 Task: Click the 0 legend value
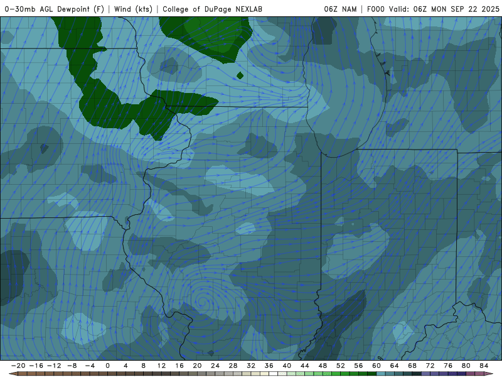pos(107,366)
